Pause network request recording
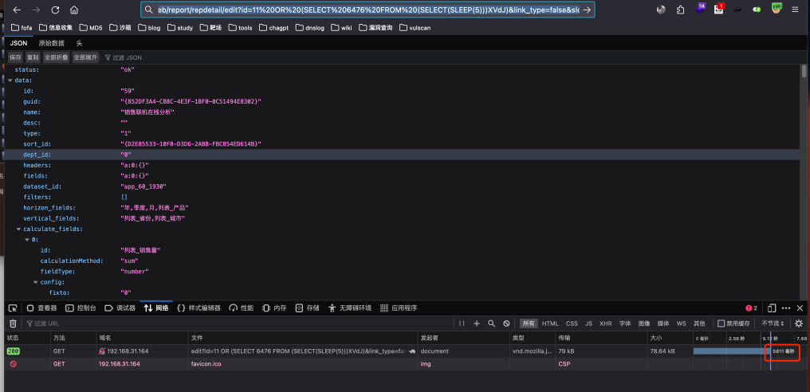Viewport: 810px width, 392px height. 462,323
